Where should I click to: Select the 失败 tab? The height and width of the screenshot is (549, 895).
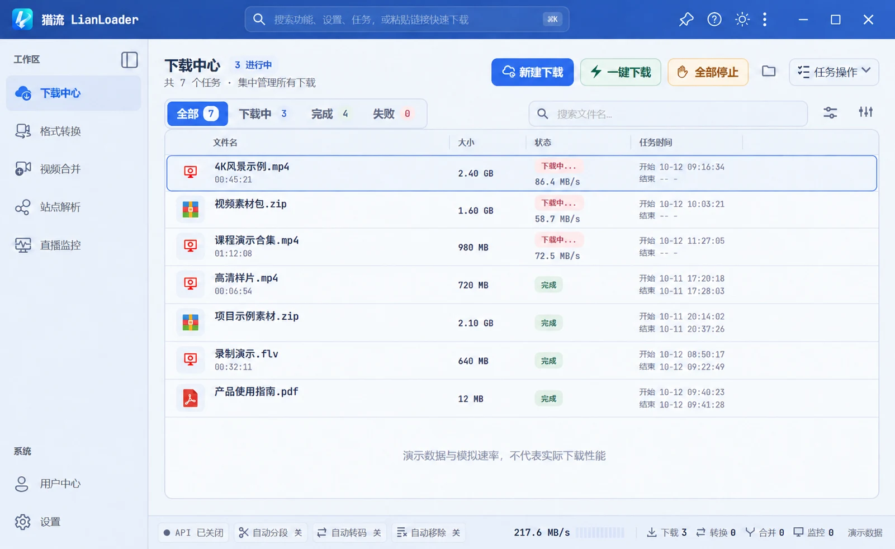[x=392, y=114]
